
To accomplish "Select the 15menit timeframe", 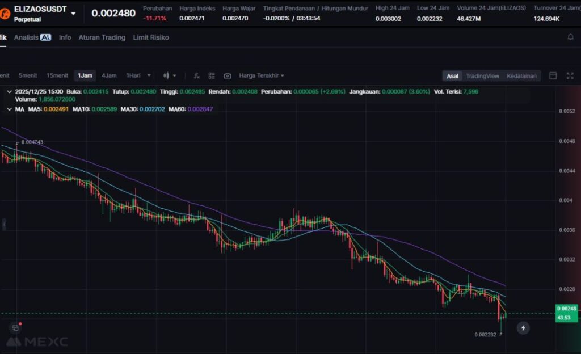I will 57,75.
